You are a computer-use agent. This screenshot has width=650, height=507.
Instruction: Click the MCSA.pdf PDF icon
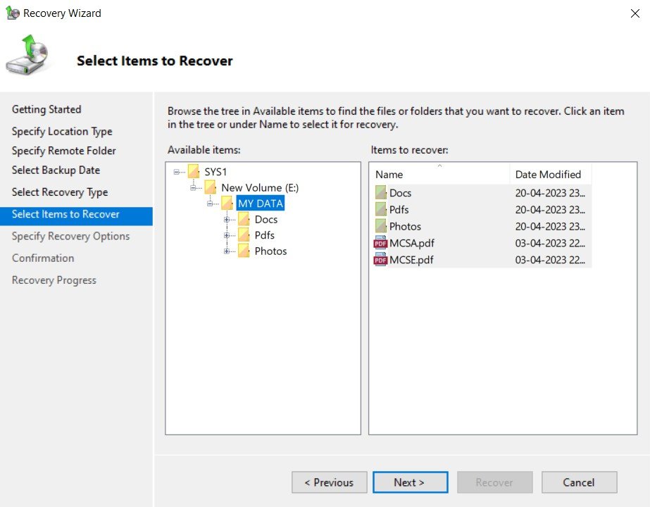coord(380,242)
